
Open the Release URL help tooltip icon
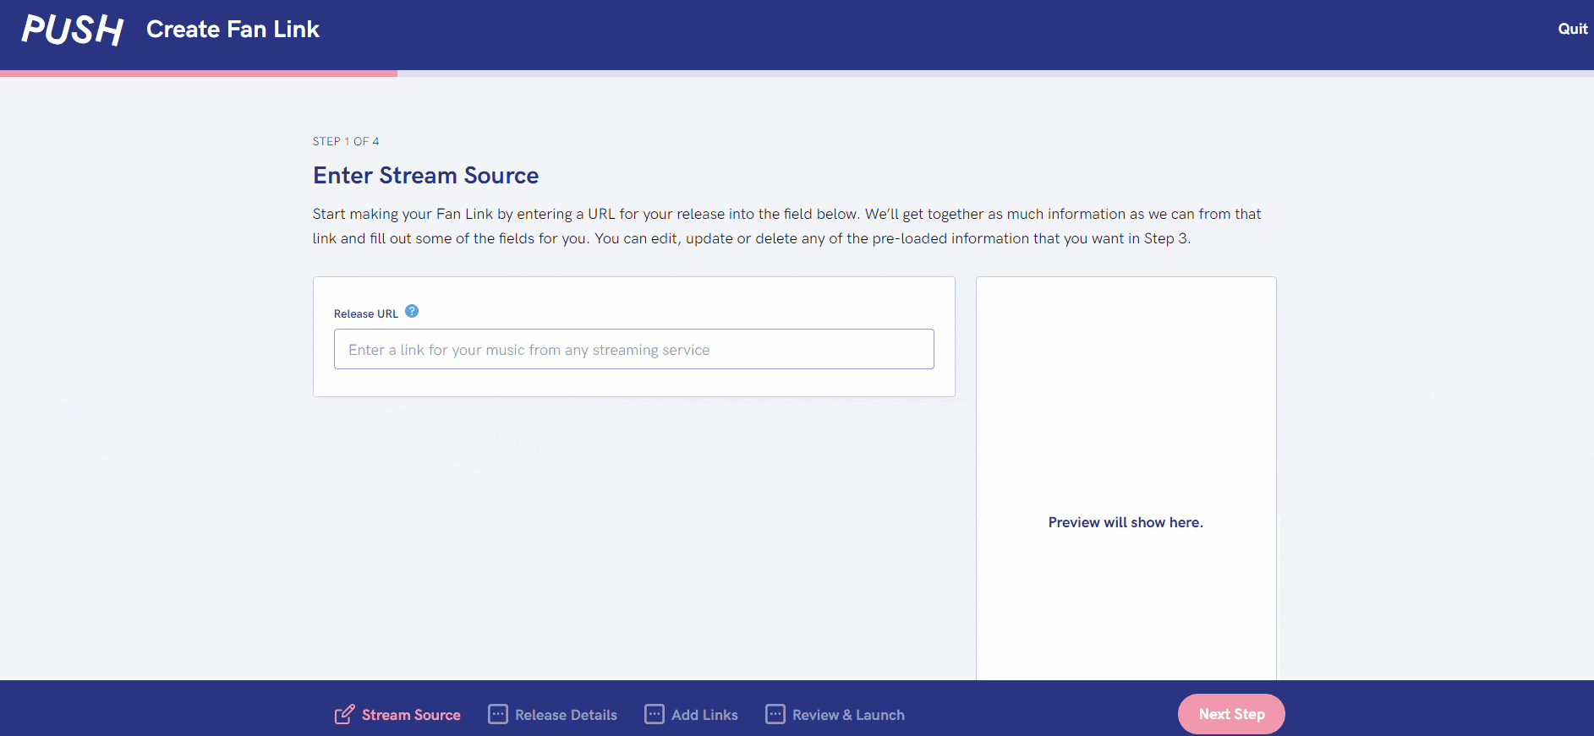coord(412,311)
